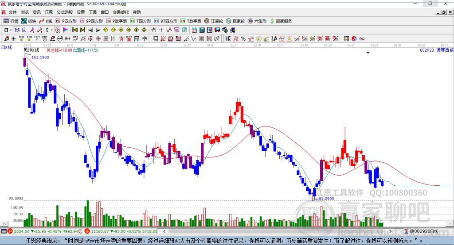454x245 pixels.
Task: Open the dropdown beside the candle-type icon
Action: pyautogui.click(x=52, y=30)
